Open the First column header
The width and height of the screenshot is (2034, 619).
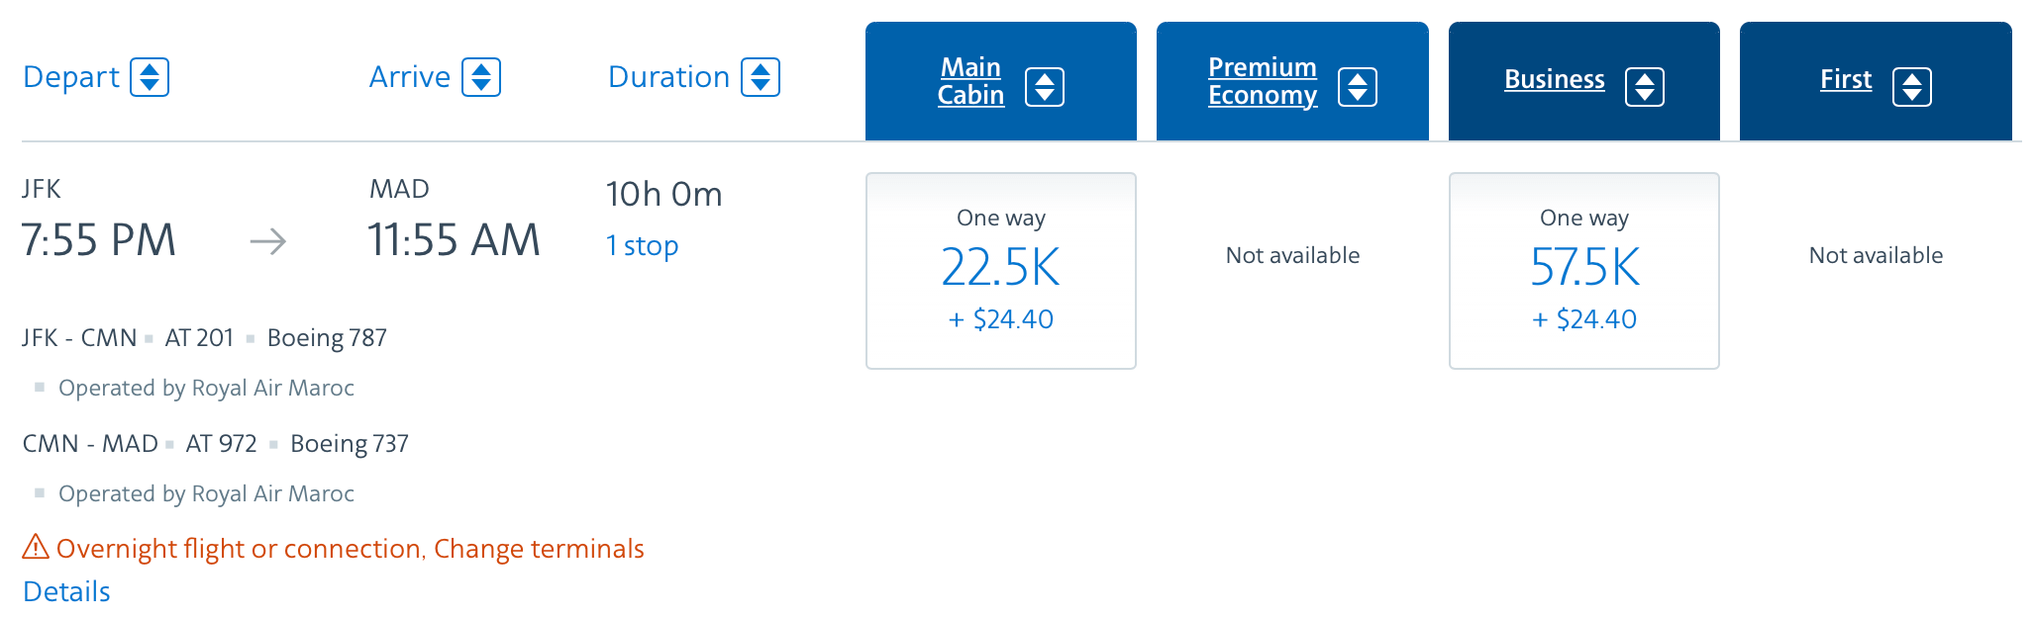pyautogui.click(x=1846, y=79)
